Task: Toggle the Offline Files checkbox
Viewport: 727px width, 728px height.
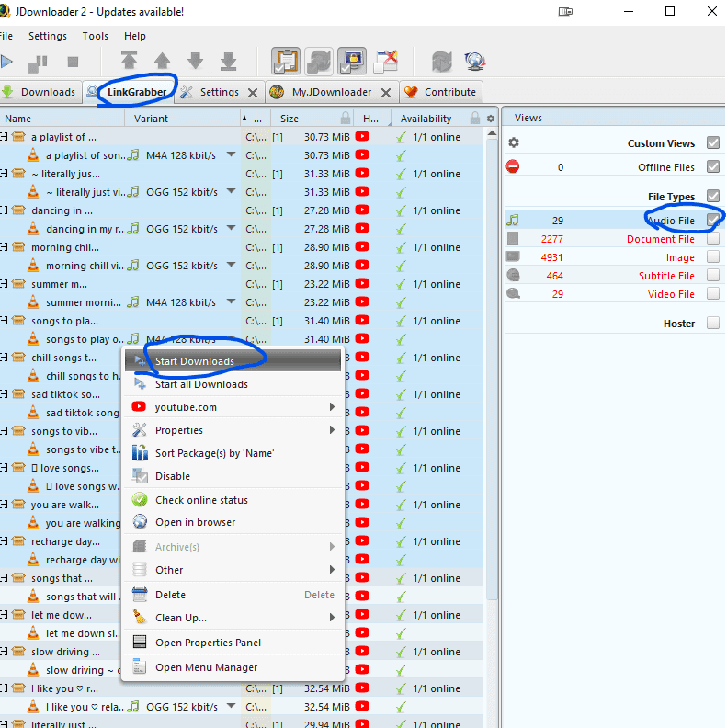Action: click(x=713, y=167)
